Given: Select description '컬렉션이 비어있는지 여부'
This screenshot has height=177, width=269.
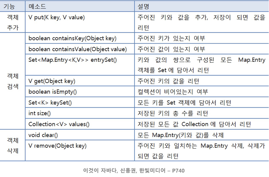Looking at the screenshot, I should tap(173, 91).
